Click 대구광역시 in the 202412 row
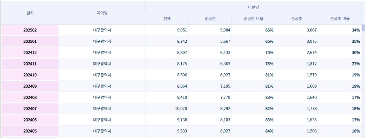Screen dimensions: 365x138 click(x=102, y=53)
